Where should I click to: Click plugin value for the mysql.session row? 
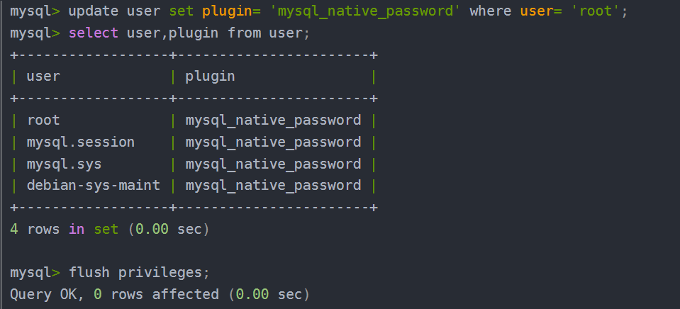pos(273,142)
